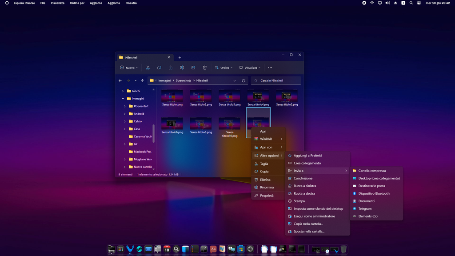The image size is (455, 256).
Task: Open the Ordina sort dropdown
Action: click(x=224, y=68)
